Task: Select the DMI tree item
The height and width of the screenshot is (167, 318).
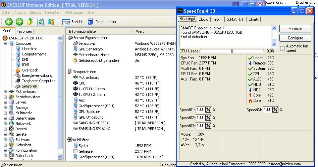Action: point(25,59)
